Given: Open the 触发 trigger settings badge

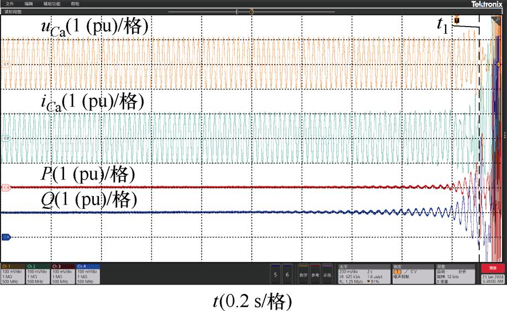Looking at the screenshot, I should tap(411, 273).
